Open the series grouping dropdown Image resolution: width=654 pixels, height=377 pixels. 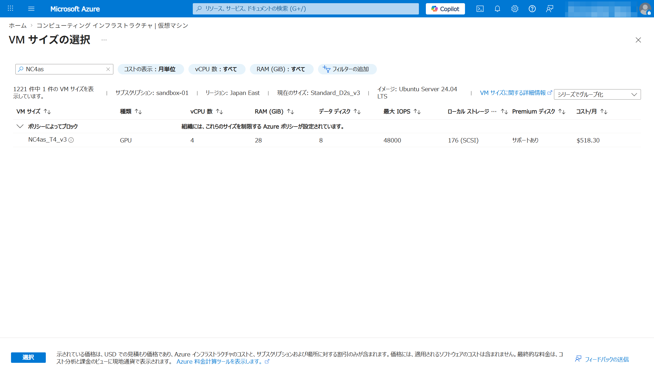pos(597,94)
